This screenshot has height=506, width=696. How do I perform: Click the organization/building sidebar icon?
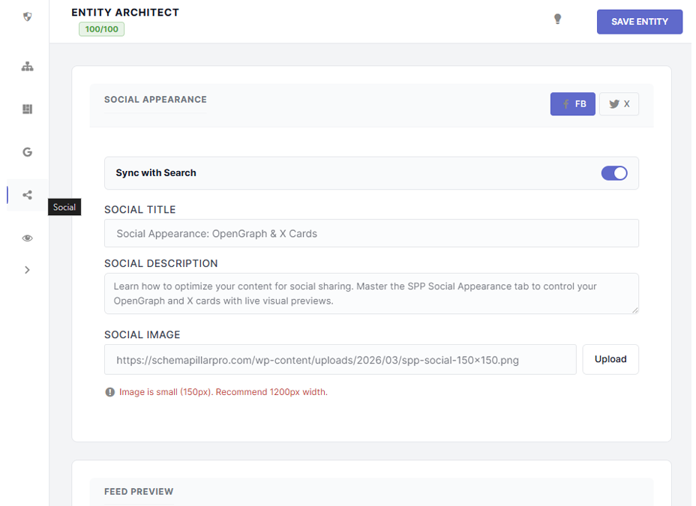pyautogui.click(x=27, y=109)
